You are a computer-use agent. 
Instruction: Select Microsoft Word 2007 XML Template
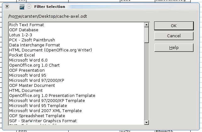(45, 111)
